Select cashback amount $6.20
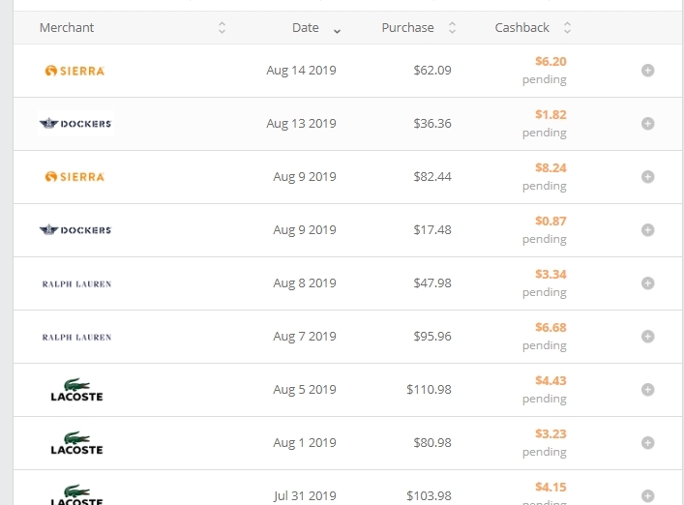 click(x=550, y=62)
